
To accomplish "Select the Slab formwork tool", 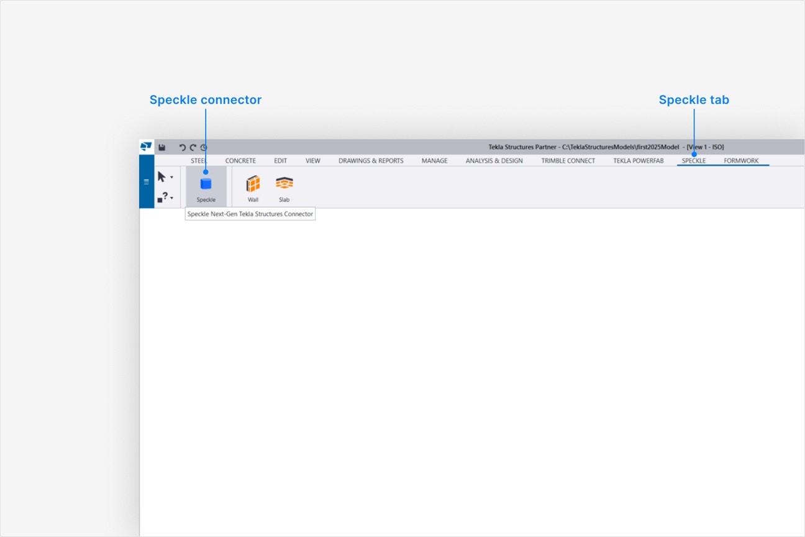I will coord(284,189).
